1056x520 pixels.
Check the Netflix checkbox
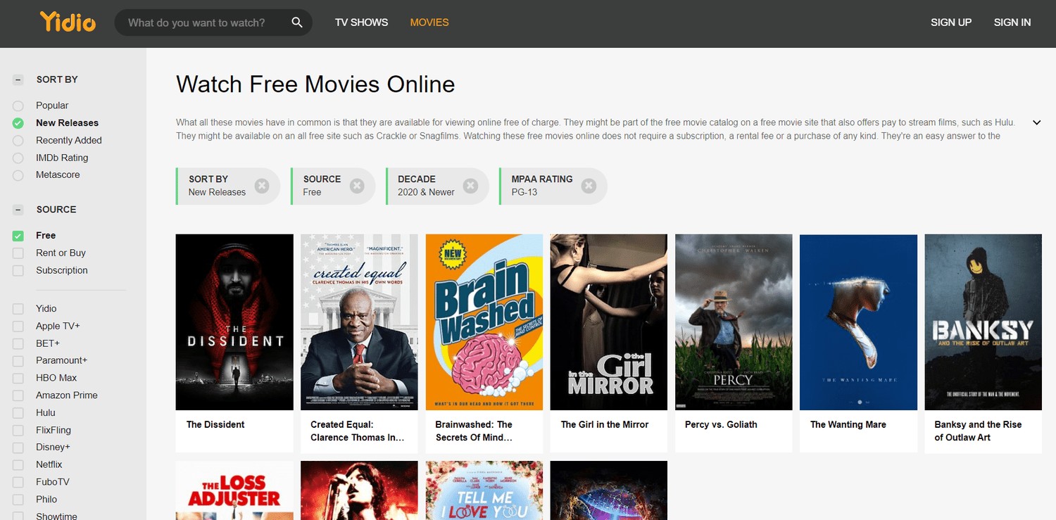pyautogui.click(x=18, y=465)
